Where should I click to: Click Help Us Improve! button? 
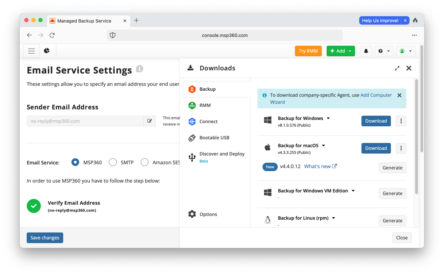point(380,20)
